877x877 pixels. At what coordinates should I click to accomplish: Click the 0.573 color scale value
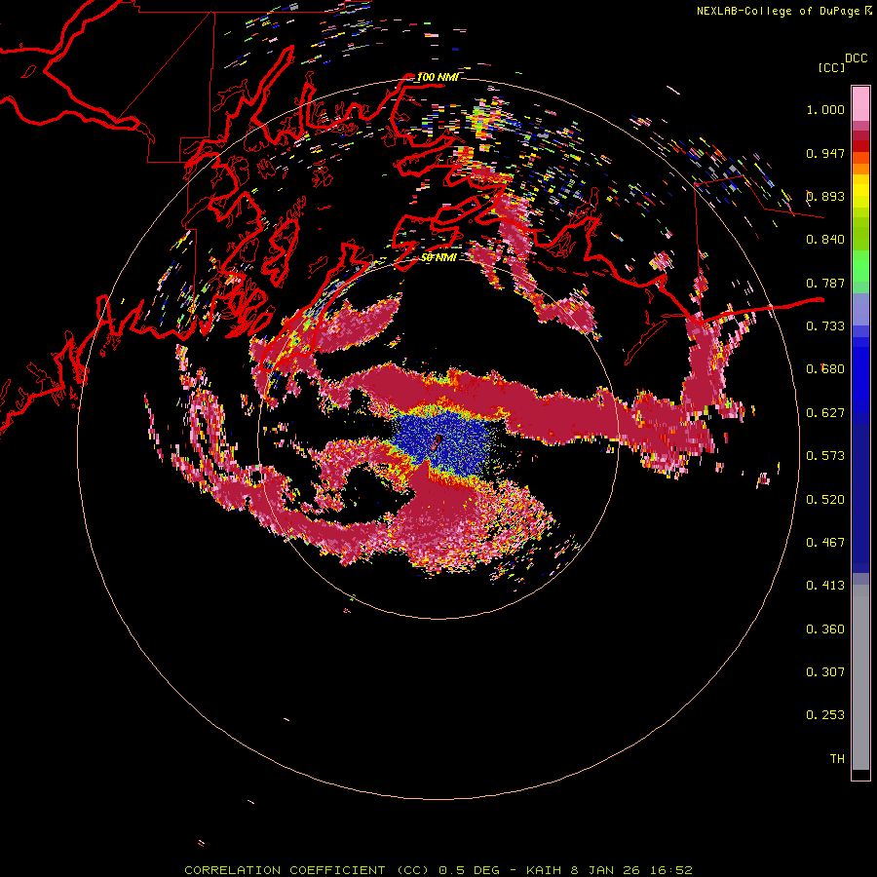tap(825, 456)
